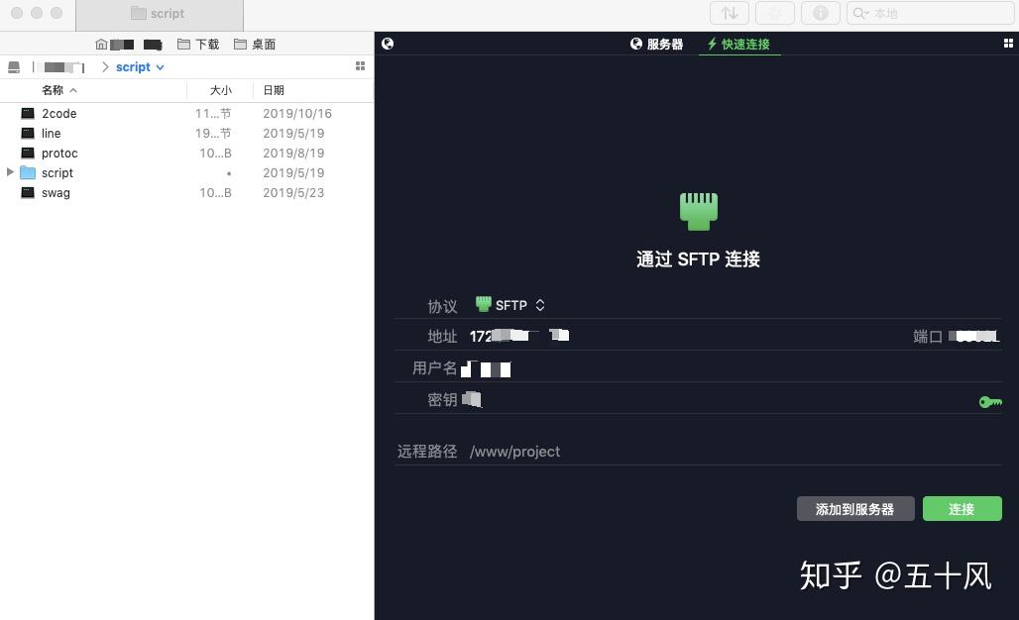Click the key icon on the 密钥 row
This screenshot has width=1019, height=620.
click(x=989, y=401)
